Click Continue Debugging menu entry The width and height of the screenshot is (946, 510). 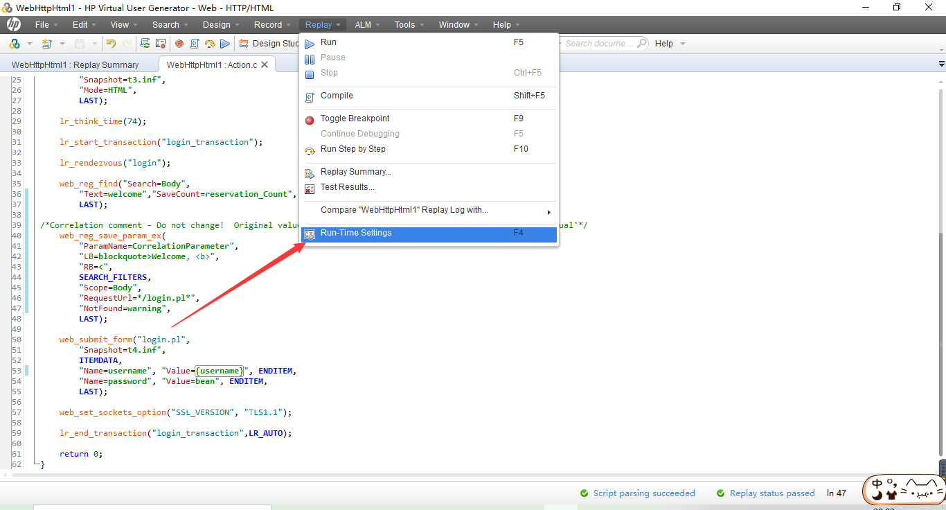click(x=429, y=134)
